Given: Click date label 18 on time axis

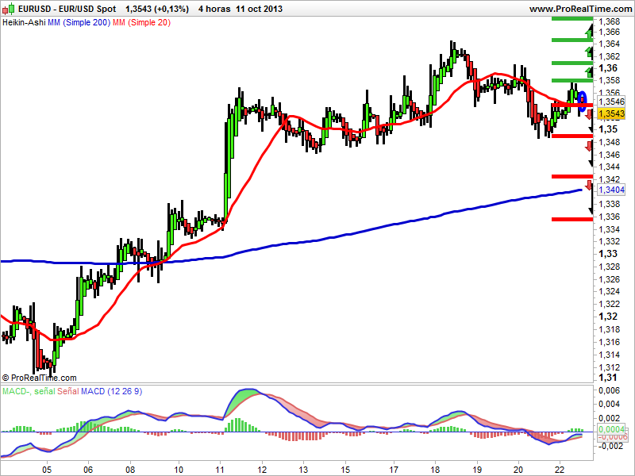Looking at the screenshot, I should point(435,470).
